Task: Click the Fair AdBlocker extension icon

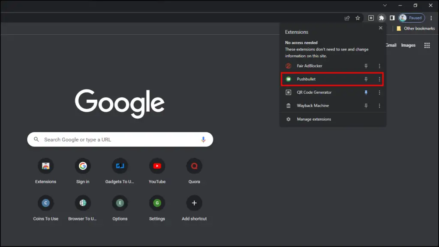Action: 289,66
